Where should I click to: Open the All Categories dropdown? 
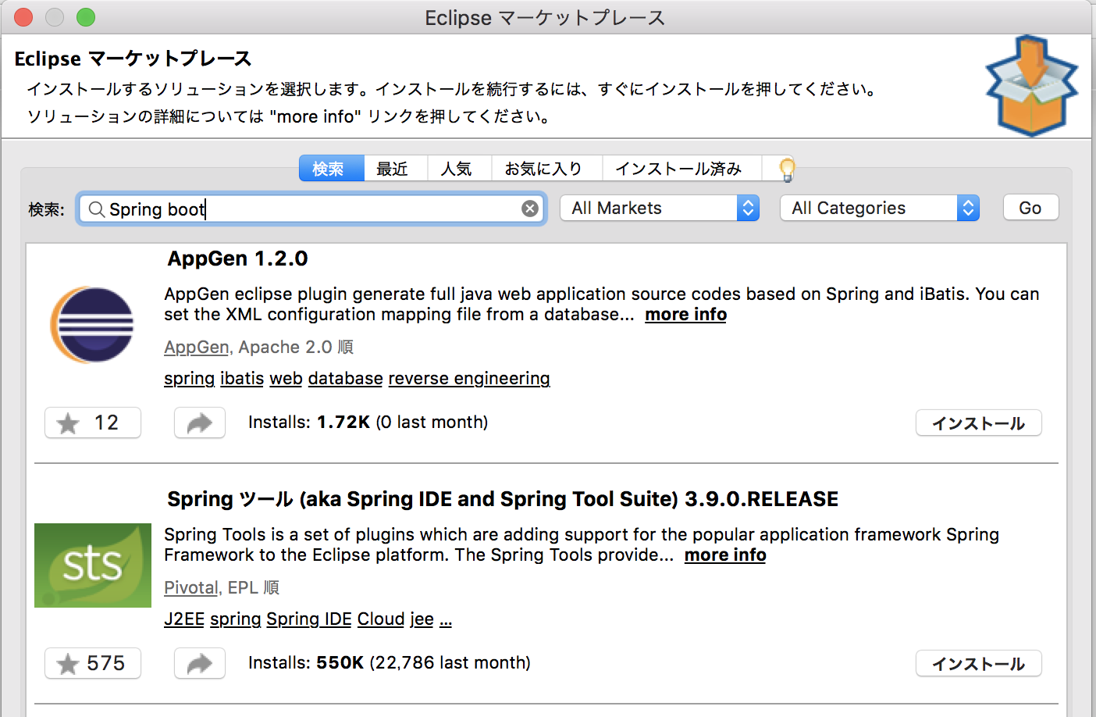click(880, 208)
